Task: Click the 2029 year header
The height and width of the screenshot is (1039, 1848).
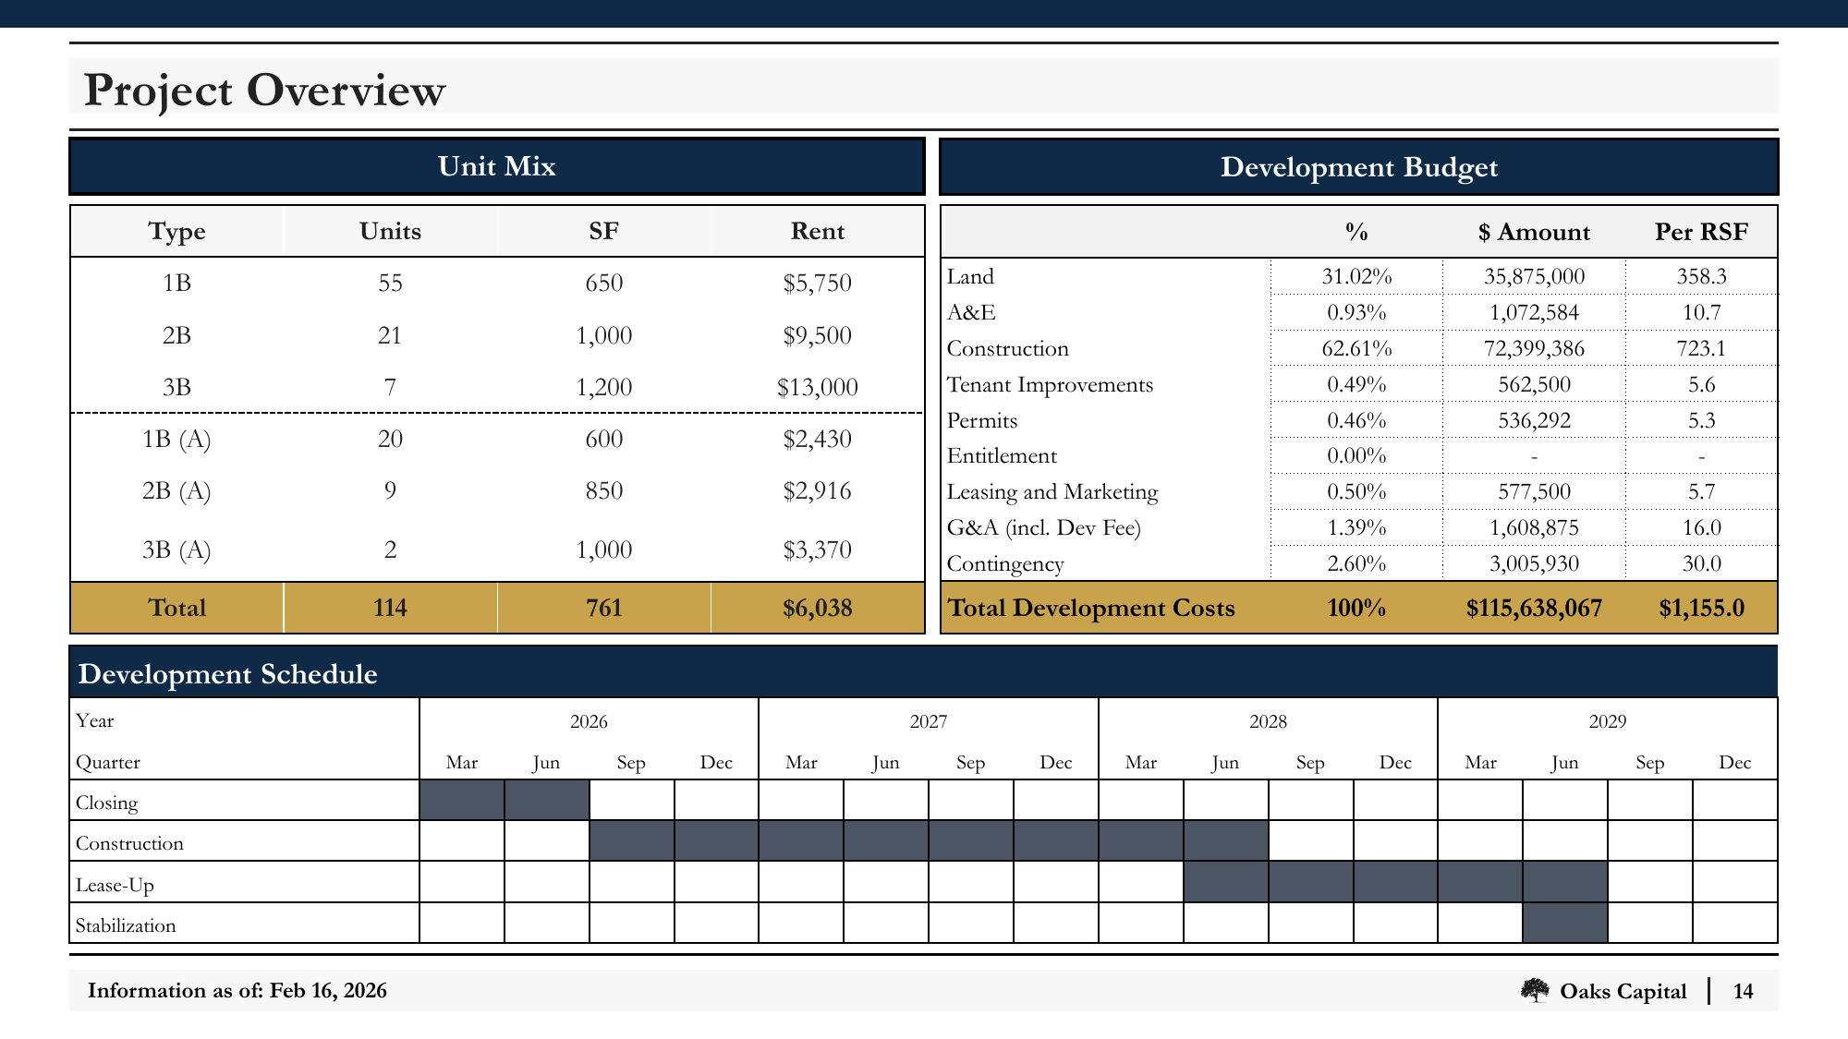Action: (x=1608, y=721)
